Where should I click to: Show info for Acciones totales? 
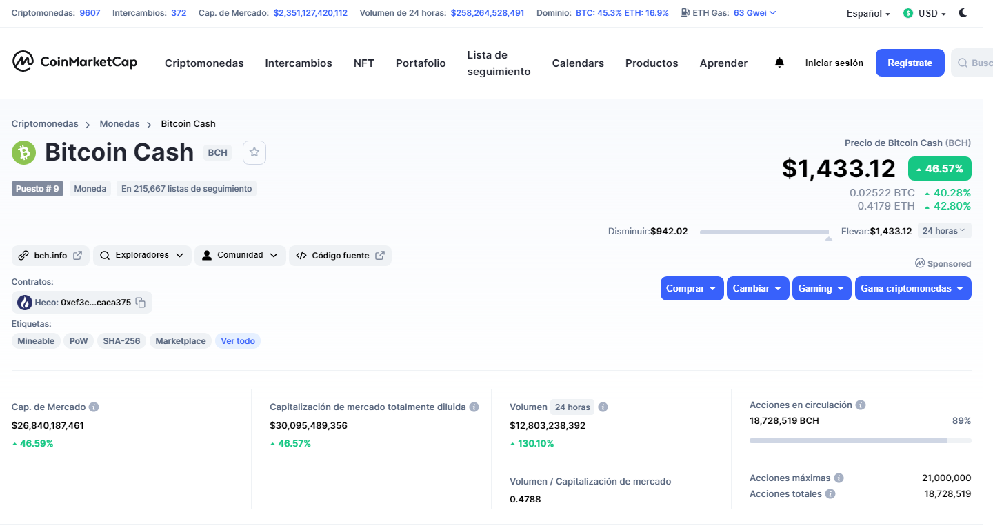point(830,493)
